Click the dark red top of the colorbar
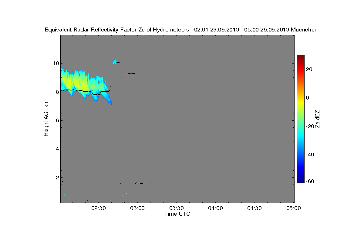 tap(301, 57)
